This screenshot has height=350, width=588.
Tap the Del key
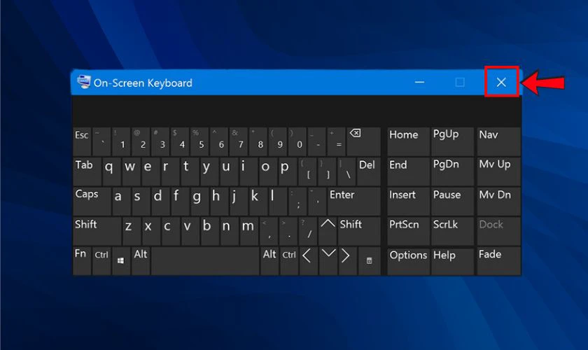(x=368, y=171)
